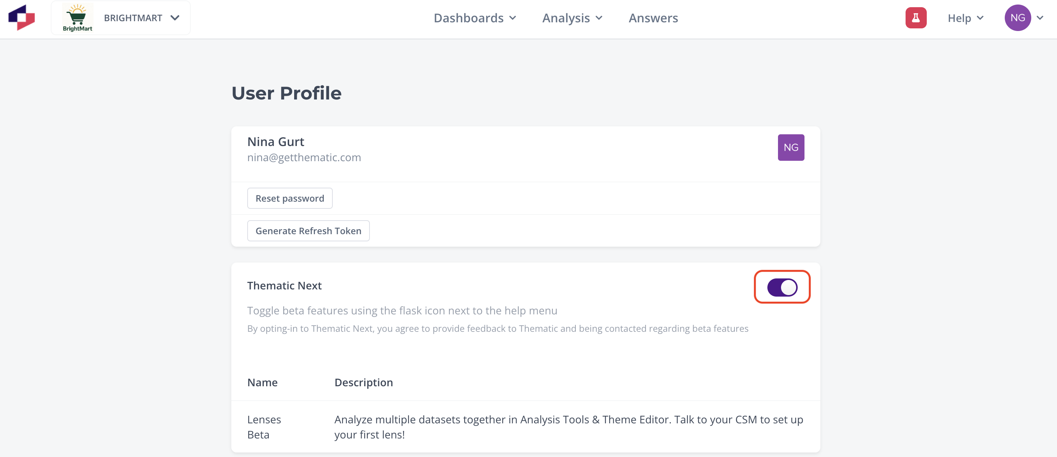The height and width of the screenshot is (457, 1057).
Task: Click the nina@getthematic.com email text
Action: 304,157
